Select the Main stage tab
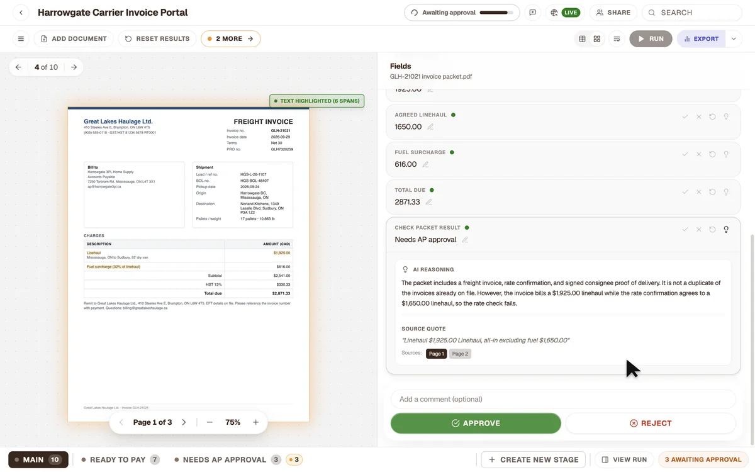The width and height of the screenshot is (755, 472). tap(38, 460)
